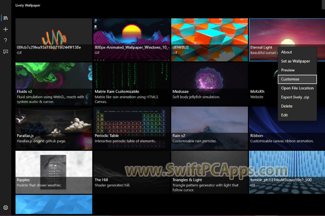Select the Ripples weather wallpaper tile

pyautogui.click(x=54, y=172)
